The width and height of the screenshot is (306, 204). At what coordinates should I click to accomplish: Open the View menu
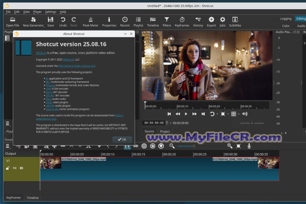[x=26, y=12]
